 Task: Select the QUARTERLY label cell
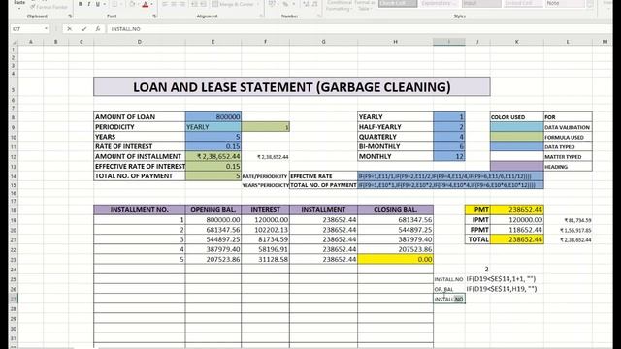tap(395, 137)
